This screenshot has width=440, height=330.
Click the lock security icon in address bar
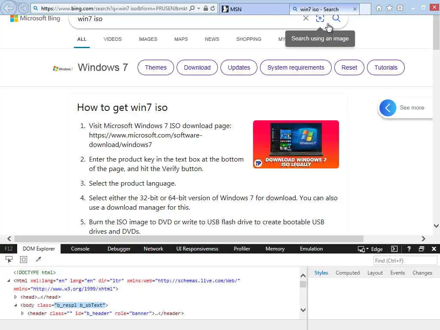pos(206,9)
